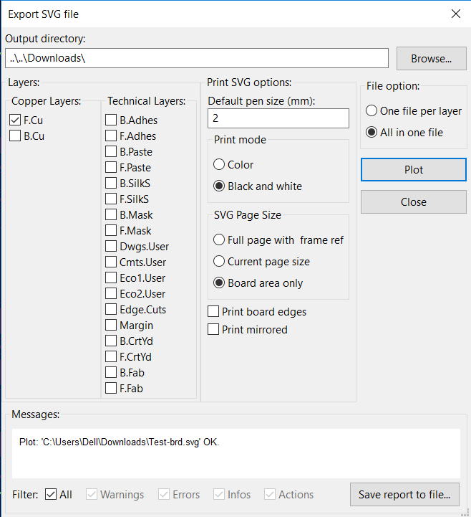The image size is (471, 517).
Task: Close the Export SVG file dialog
Action: tap(455, 14)
